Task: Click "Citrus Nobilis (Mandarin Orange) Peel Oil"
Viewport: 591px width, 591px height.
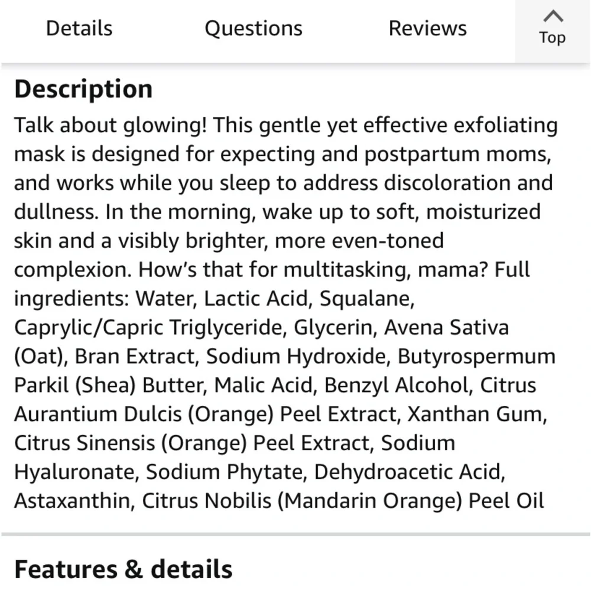Action: click(343, 501)
